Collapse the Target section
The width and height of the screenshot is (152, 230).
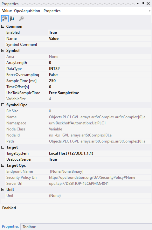click(x=3, y=147)
